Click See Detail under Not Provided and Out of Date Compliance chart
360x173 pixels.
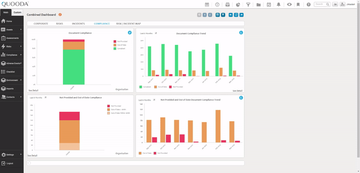32,155
